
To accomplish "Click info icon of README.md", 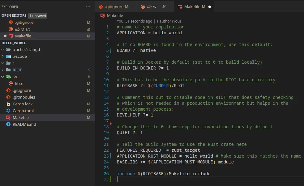I will tap(8, 125).
